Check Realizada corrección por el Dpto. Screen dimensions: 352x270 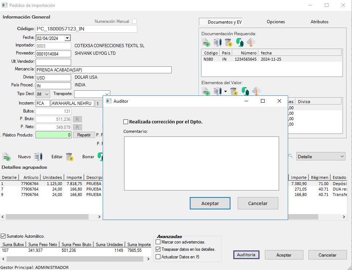pyautogui.click(x=126, y=122)
